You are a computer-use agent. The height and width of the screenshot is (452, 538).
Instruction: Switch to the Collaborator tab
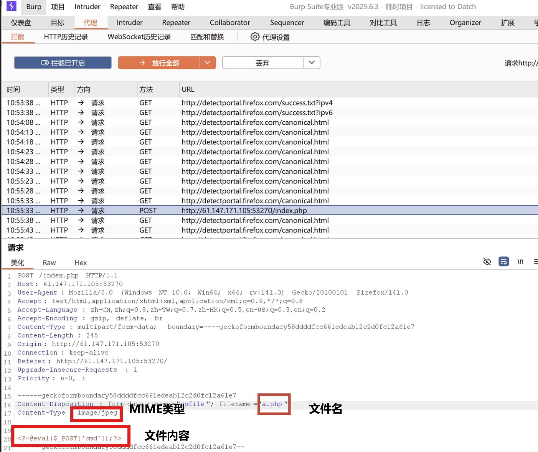point(230,23)
